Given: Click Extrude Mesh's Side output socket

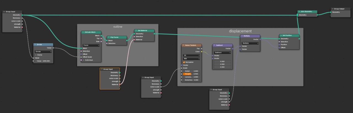Looking at the screenshot, I should tap(101, 41).
